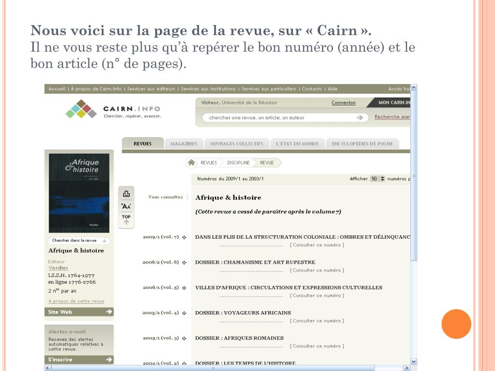Click the Recherche avancée link
The height and width of the screenshot is (371, 495).
[393, 117]
